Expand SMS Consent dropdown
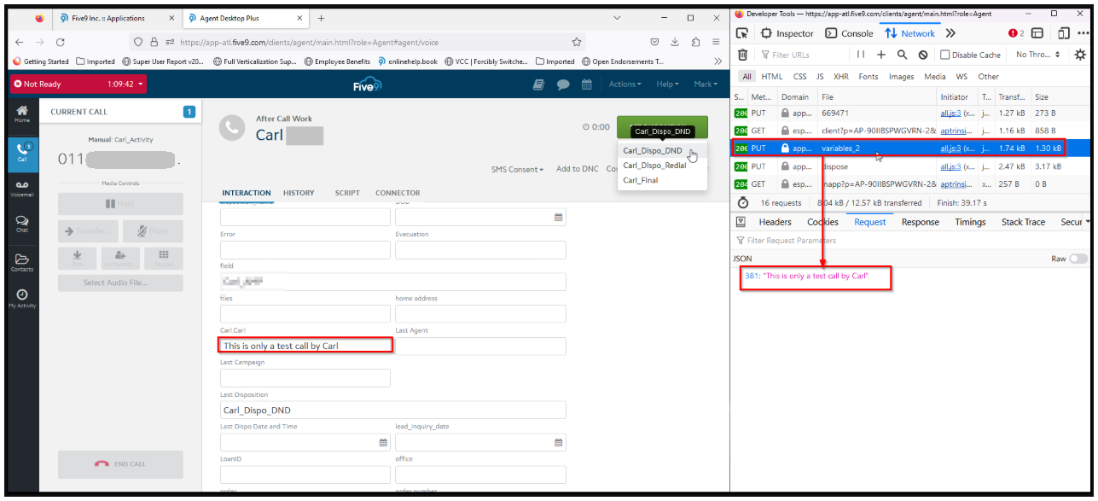 pos(517,169)
